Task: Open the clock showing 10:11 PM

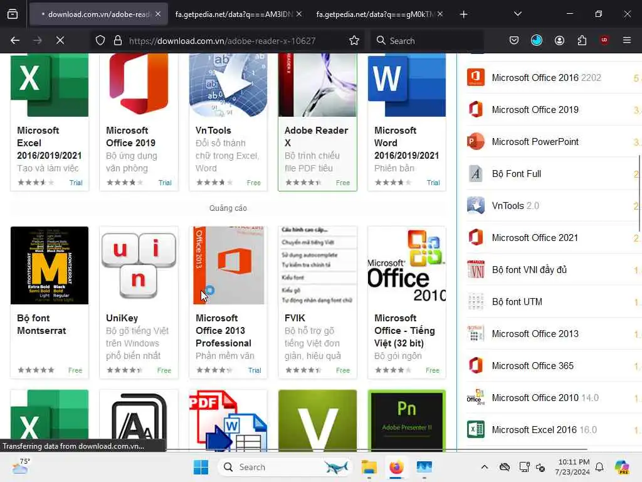Action: (573, 467)
